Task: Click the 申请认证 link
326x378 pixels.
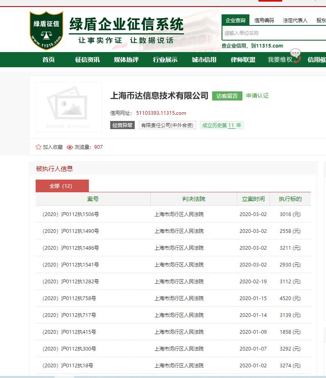Action: (257, 96)
